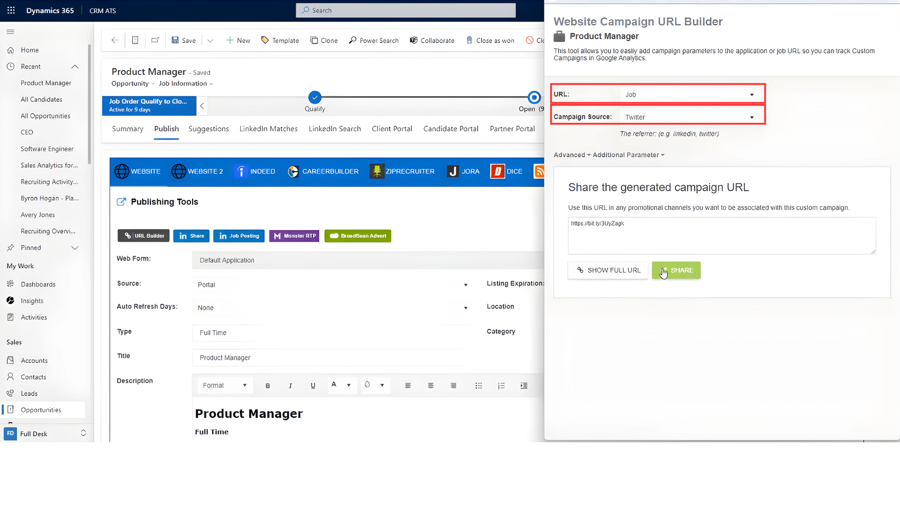Click the LinkedIn Job Posting button
This screenshot has width=900, height=506.
(239, 236)
